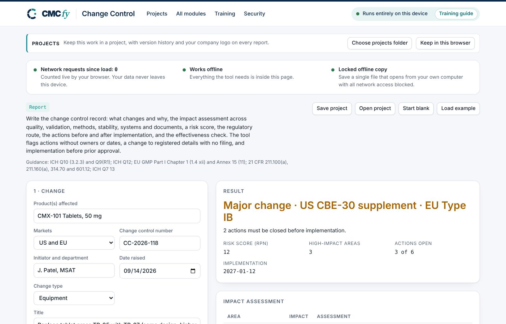The width and height of the screenshot is (506, 324).
Task: Click Save project button
Action: (x=332, y=108)
